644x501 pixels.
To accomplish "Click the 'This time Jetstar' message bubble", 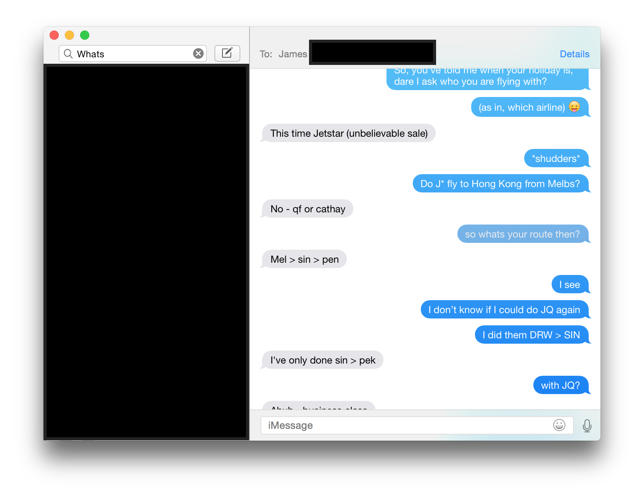I will point(349,133).
